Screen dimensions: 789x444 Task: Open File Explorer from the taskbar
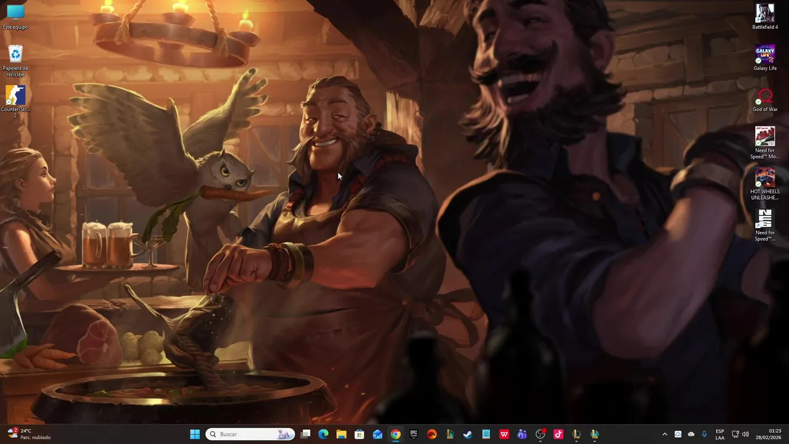click(341, 434)
